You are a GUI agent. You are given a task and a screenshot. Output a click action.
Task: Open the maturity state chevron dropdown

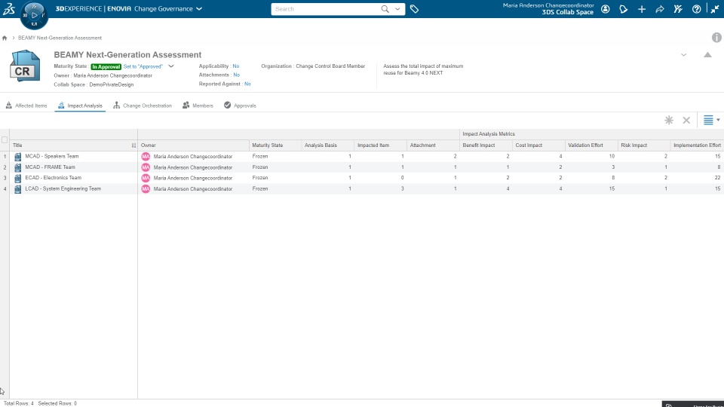(x=171, y=66)
